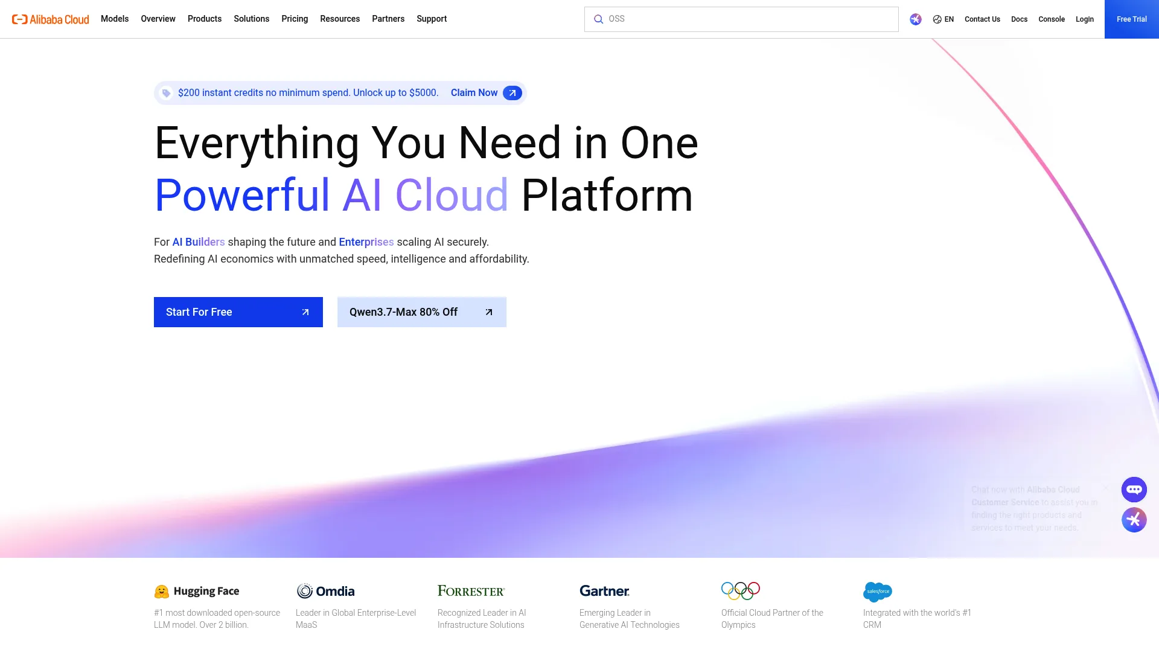
Task: Click 'Leader in Global Enterprise-Level MaaS' text
Action: 356,619
